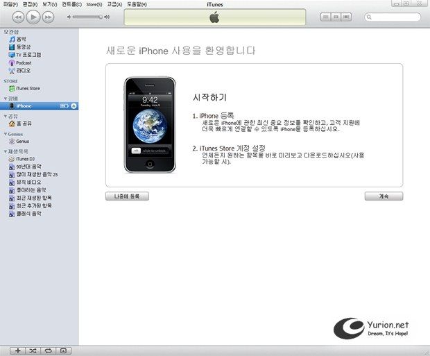Viewport: 430px width, 356px height.
Task: Open the 고급(A) menu
Action: (114, 4)
